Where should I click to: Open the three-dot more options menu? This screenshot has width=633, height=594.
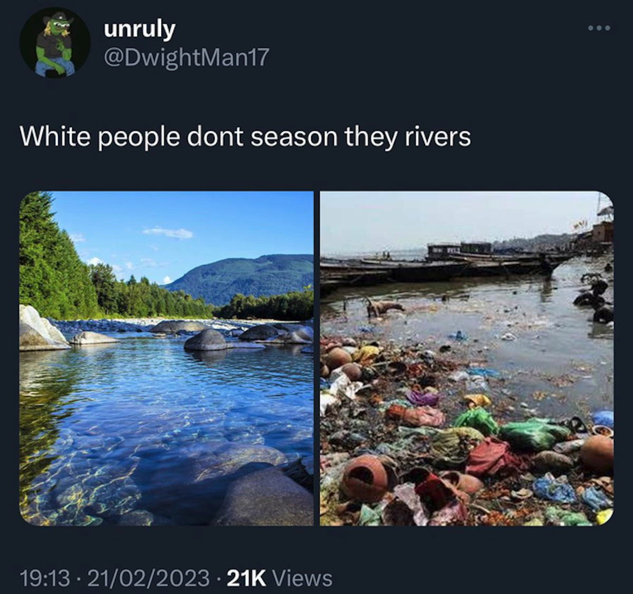599,27
